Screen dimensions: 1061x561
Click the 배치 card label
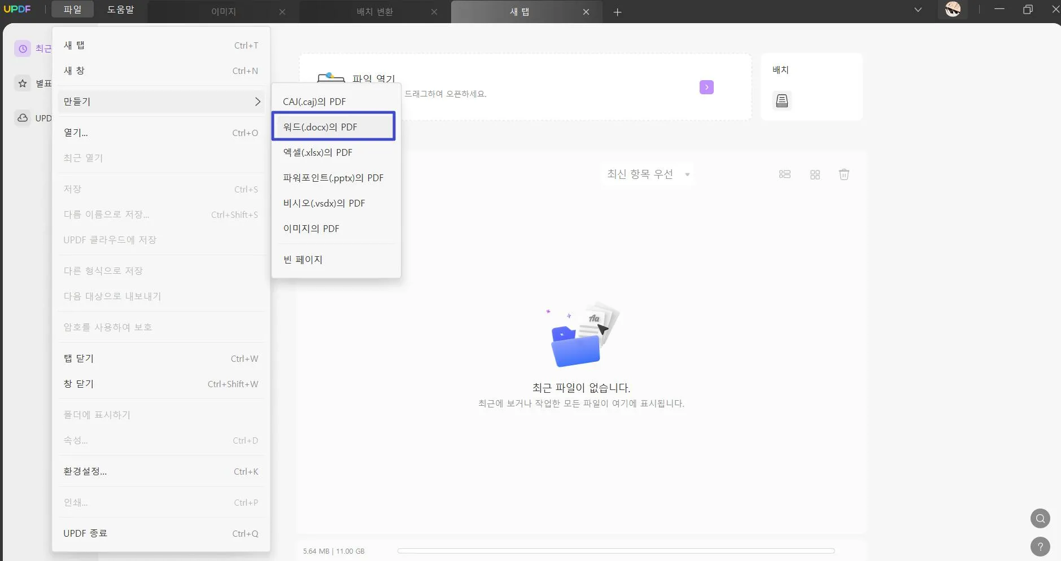click(x=780, y=70)
